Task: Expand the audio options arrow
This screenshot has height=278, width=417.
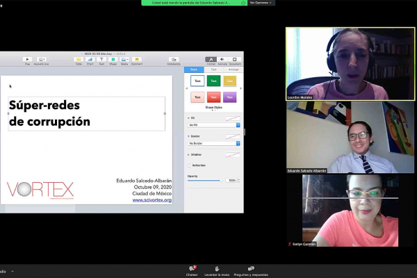Action: tap(13, 271)
